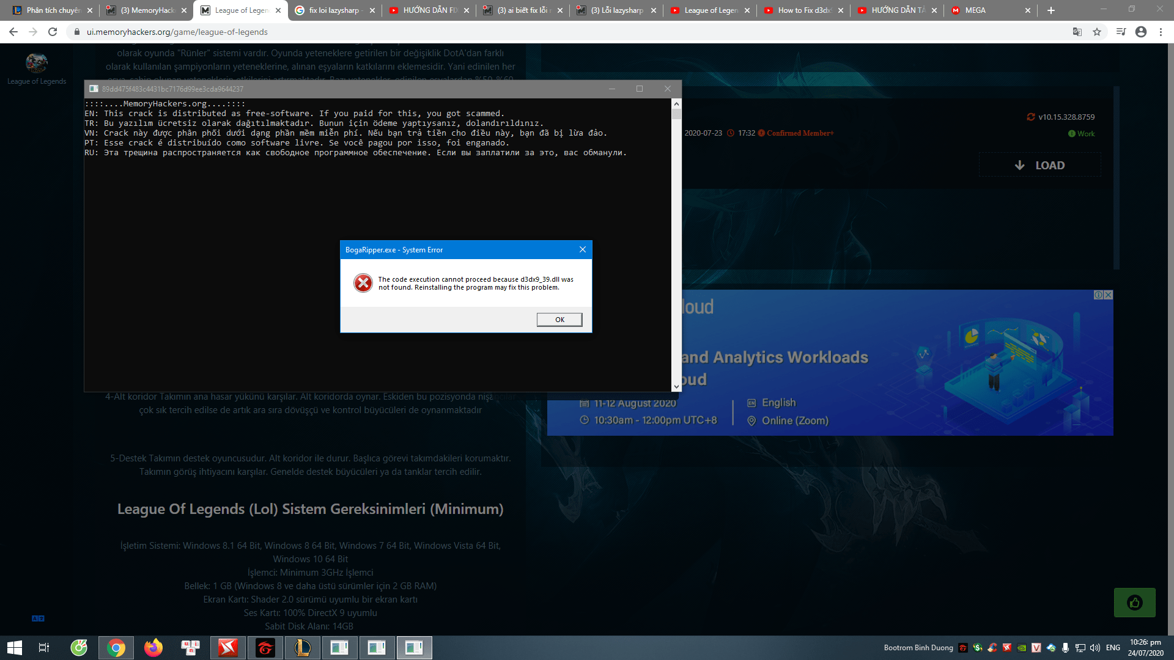Click the Garena icon in the system tray
This screenshot has width=1174, height=660.
point(963,648)
